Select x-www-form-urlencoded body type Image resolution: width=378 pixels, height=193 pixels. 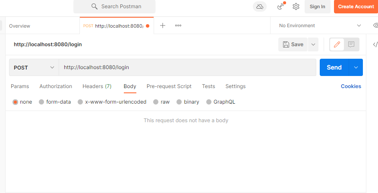[x=80, y=102]
